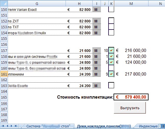Select the Деки,накладки,панели sheet tab
The height and width of the screenshot is (129, 165).
(104, 126)
